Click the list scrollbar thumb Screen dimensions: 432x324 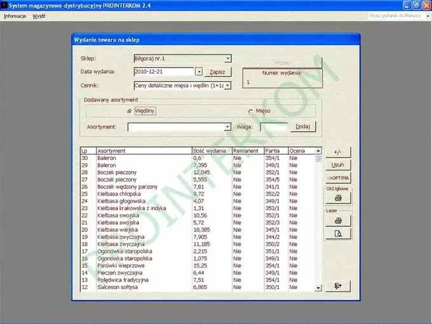318,158
